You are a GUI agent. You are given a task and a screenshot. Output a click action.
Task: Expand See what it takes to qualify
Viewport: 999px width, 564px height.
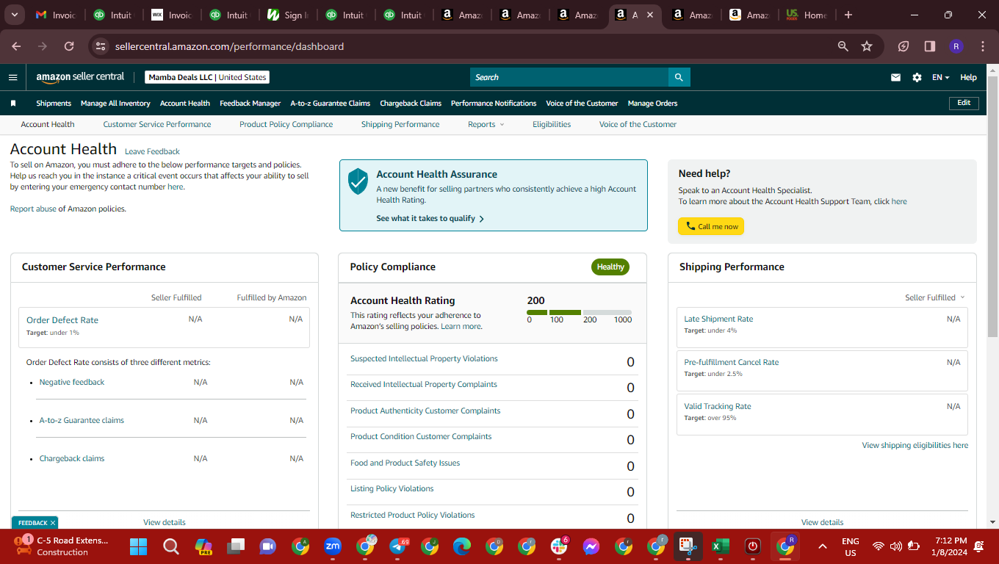pos(430,218)
